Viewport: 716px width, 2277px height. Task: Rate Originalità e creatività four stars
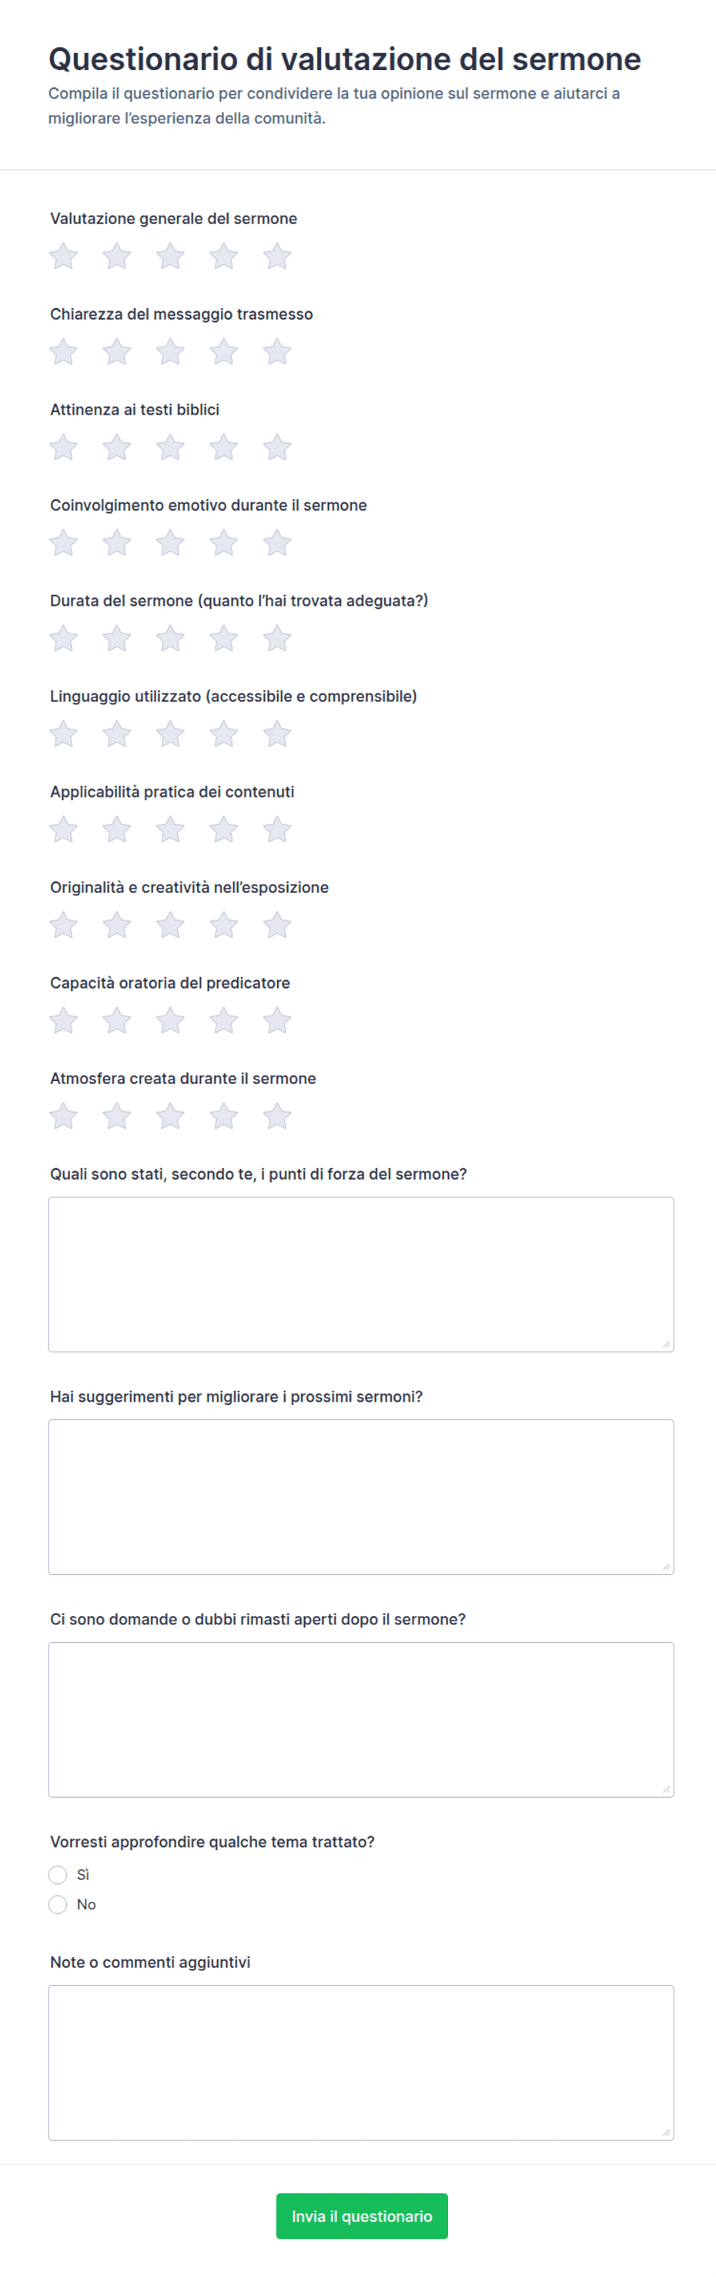pyautogui.click(x=223, y=925)
